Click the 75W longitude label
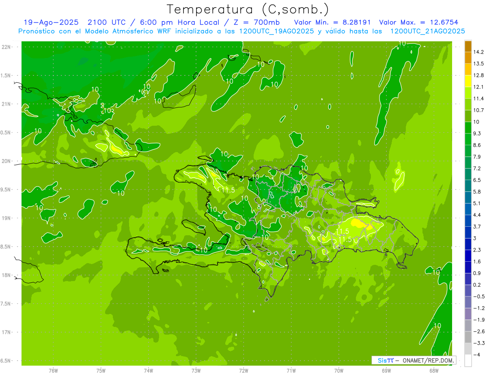 click(x=101, y=371)
